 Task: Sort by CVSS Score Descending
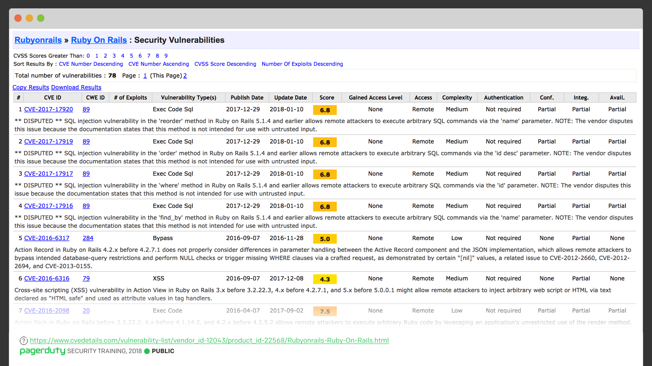(225, 64)
